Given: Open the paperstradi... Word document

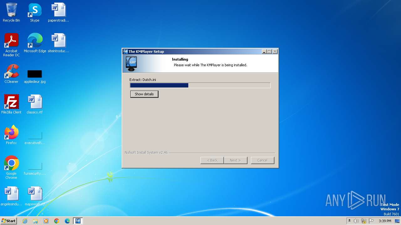Looking at the screenshot, I should [58, 12].
